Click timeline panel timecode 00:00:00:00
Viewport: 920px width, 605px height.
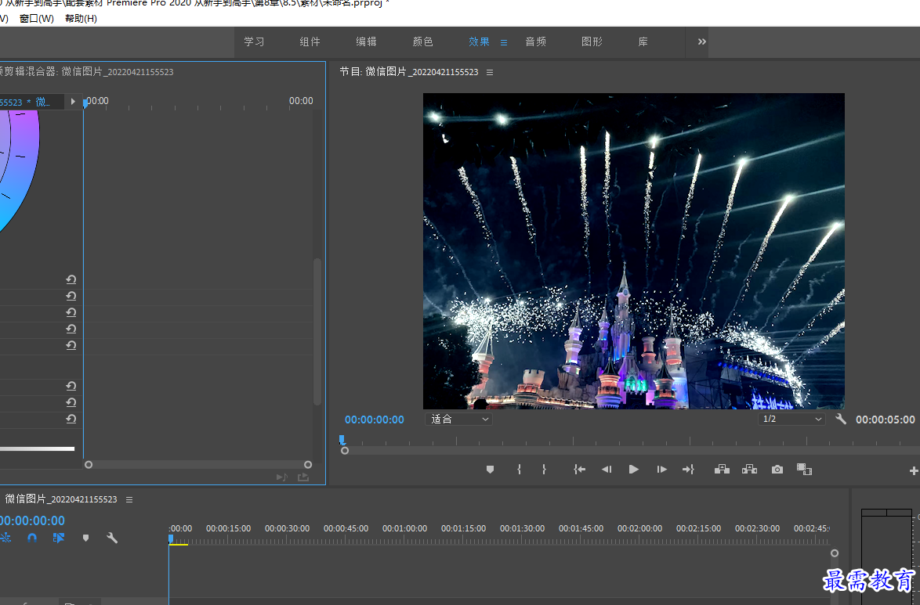pyautogui.click(x=32, y=520)
